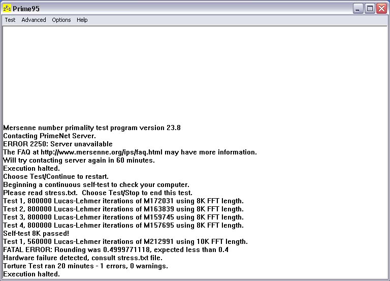This screenshot has height=281, width=390.
Task: Click the Test 1 M212991 10K FFT line
Action: point(125,242)
